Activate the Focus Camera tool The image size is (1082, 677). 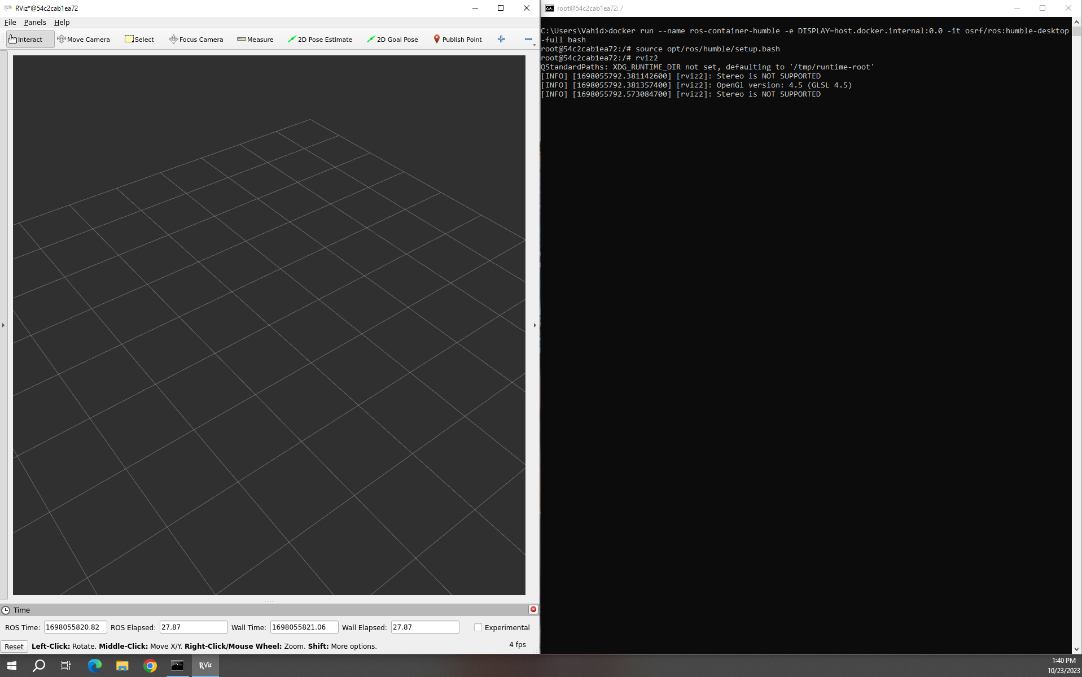[x=196, y=40]
